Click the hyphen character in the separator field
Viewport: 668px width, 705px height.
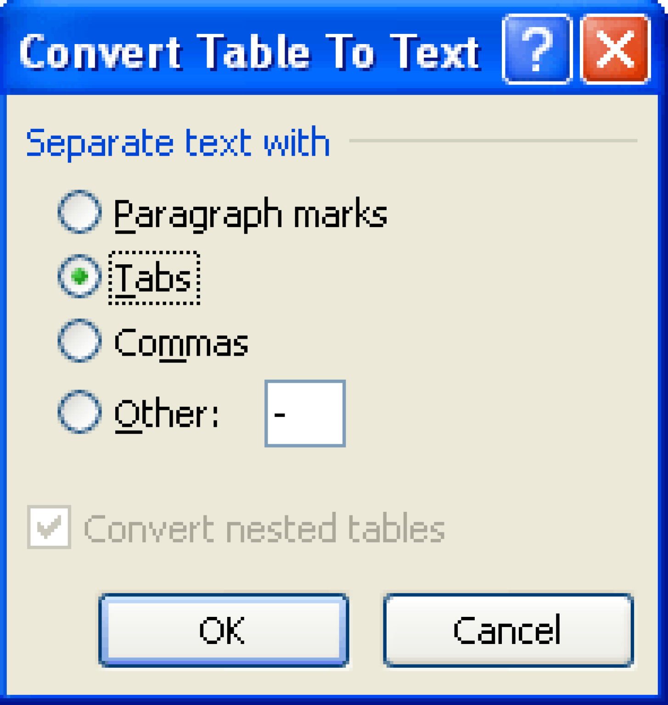[281, 413]
